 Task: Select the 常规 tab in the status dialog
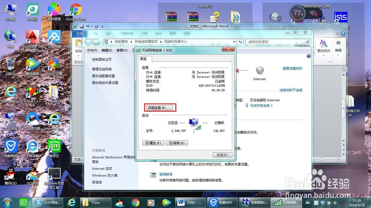[x=143, y=59]
